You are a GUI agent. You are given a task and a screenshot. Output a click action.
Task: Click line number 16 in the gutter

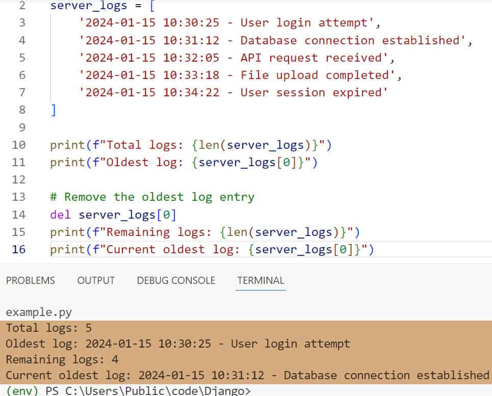point(18,249)
